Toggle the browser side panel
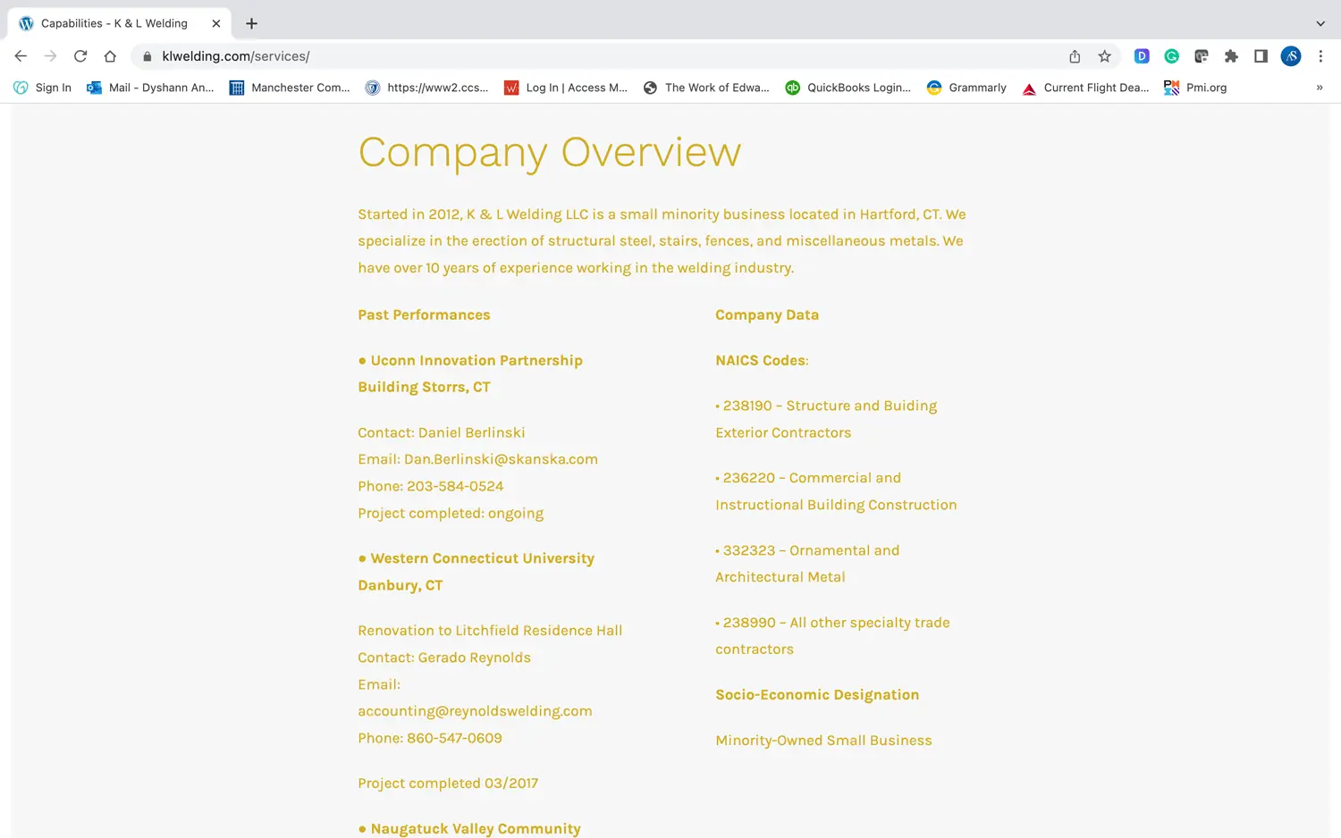This screenshot has width=1341, height=838. 1261,56
